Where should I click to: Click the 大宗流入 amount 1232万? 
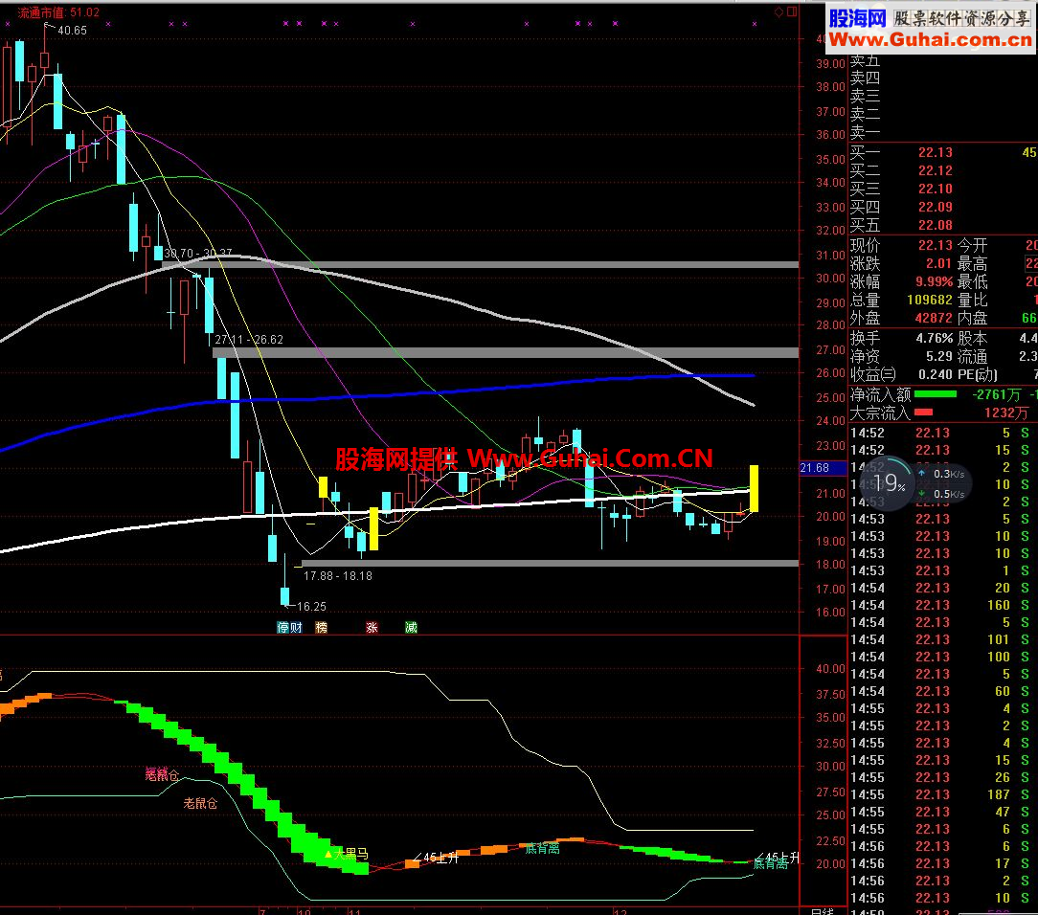[1006, 413]
